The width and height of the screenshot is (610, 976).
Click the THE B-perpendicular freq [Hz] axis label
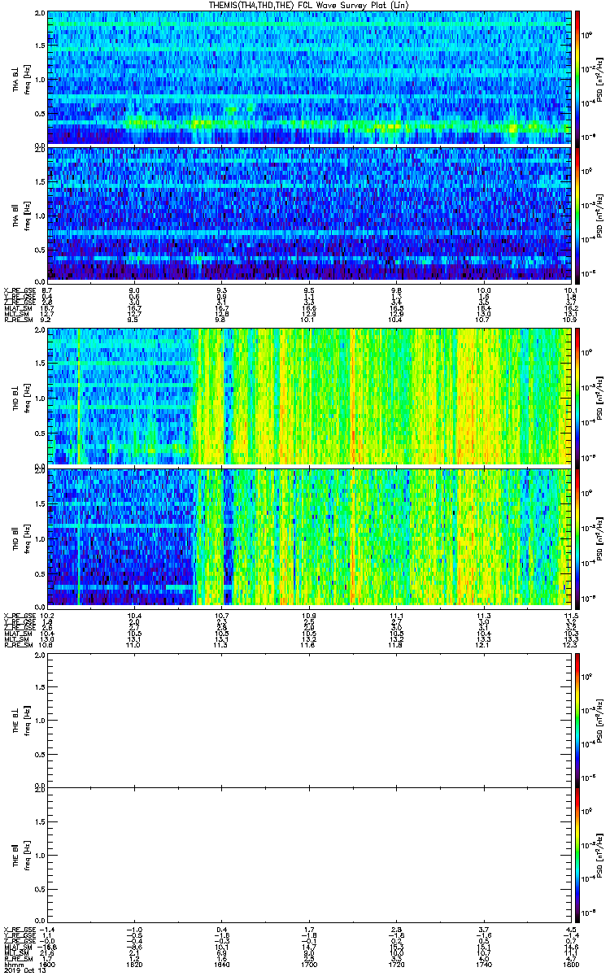pos(26,719)
